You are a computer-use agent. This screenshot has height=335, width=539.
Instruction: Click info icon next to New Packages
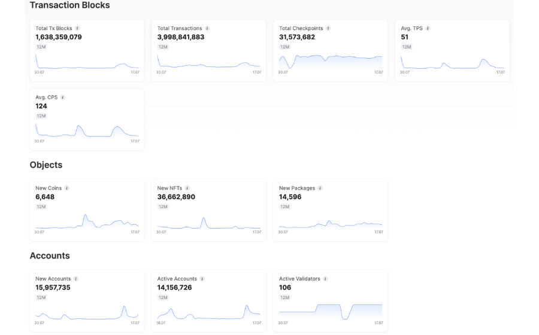320,188
